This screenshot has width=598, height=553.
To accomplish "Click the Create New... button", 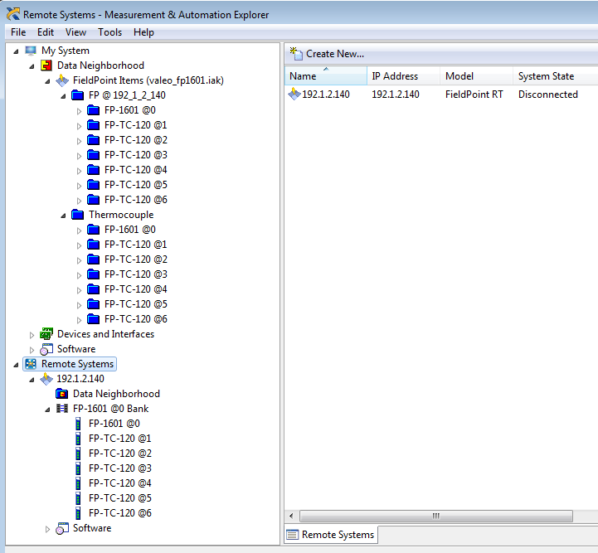I will pos(327,54).
